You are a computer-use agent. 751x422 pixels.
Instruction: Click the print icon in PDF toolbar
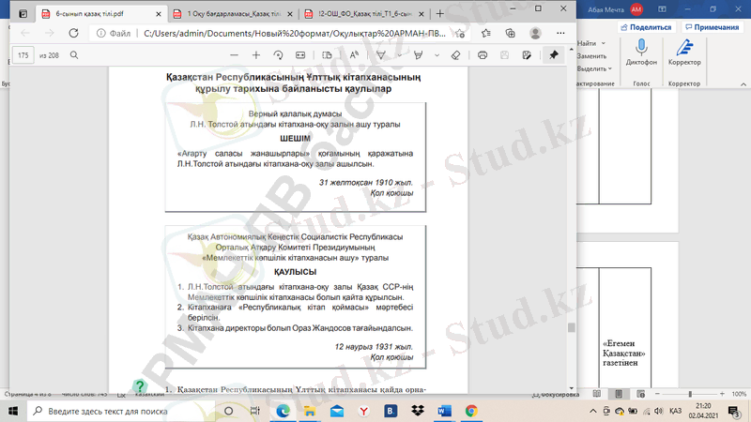click(x=483, y=55)
